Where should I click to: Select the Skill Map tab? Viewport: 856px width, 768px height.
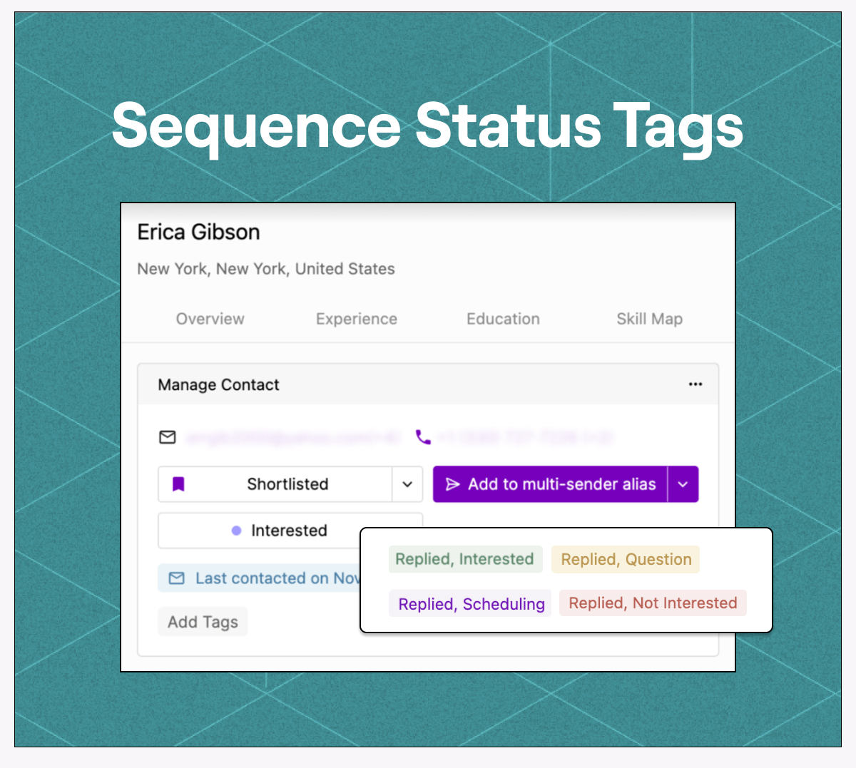point(649,319)
